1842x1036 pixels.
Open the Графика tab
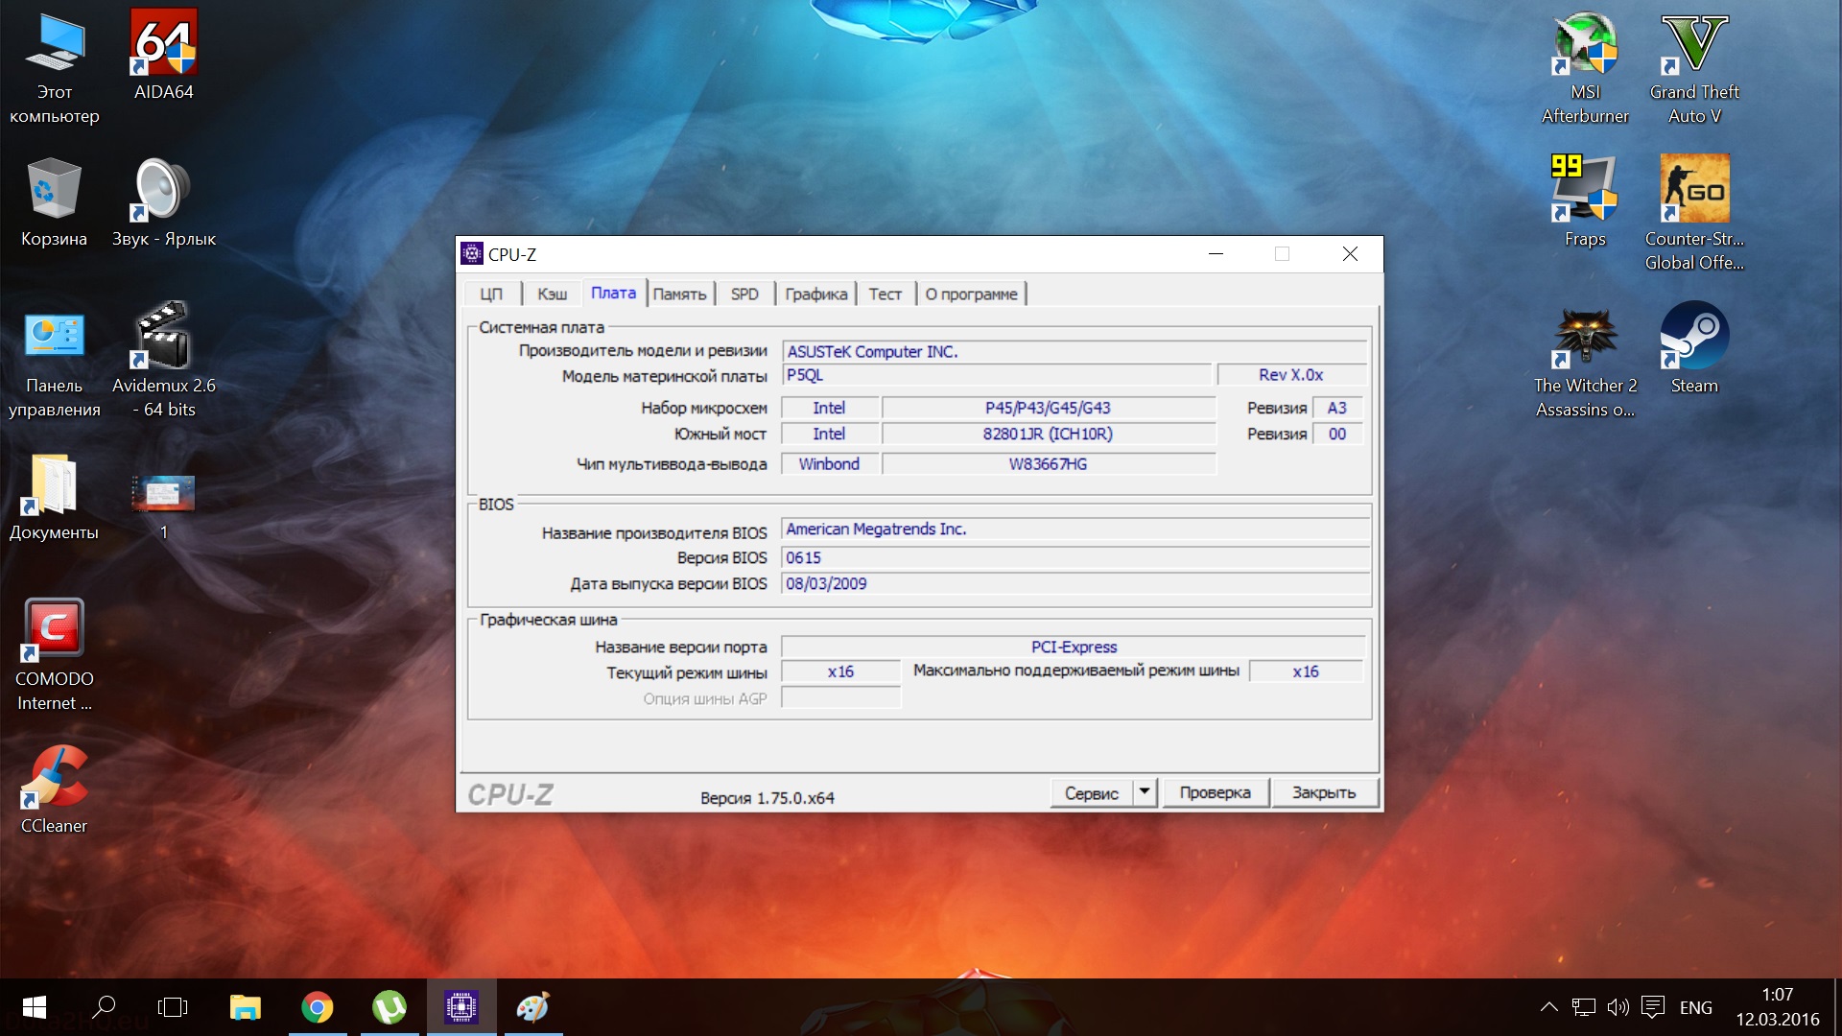point(815,294)
